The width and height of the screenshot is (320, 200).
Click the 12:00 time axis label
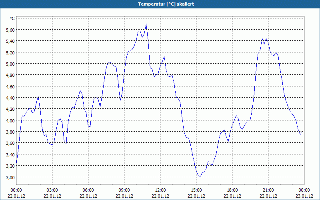160,190
